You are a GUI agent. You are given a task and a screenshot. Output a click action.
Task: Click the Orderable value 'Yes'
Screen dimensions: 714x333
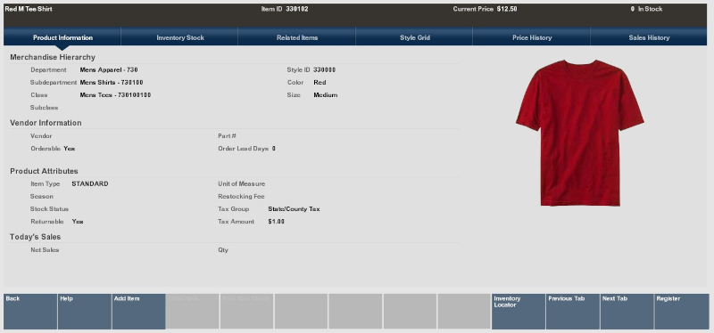(x=70, y=149)
